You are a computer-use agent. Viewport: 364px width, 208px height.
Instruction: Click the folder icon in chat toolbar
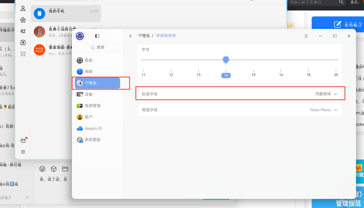pyautogui.click(x=65, y=169)
